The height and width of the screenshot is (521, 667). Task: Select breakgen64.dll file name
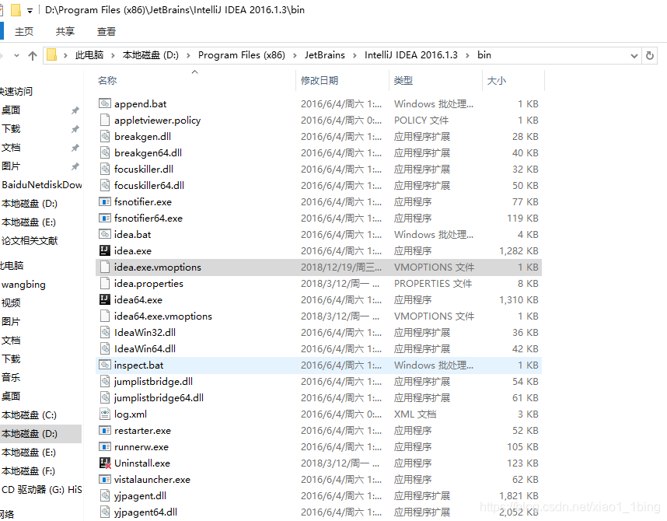(148, 153)
